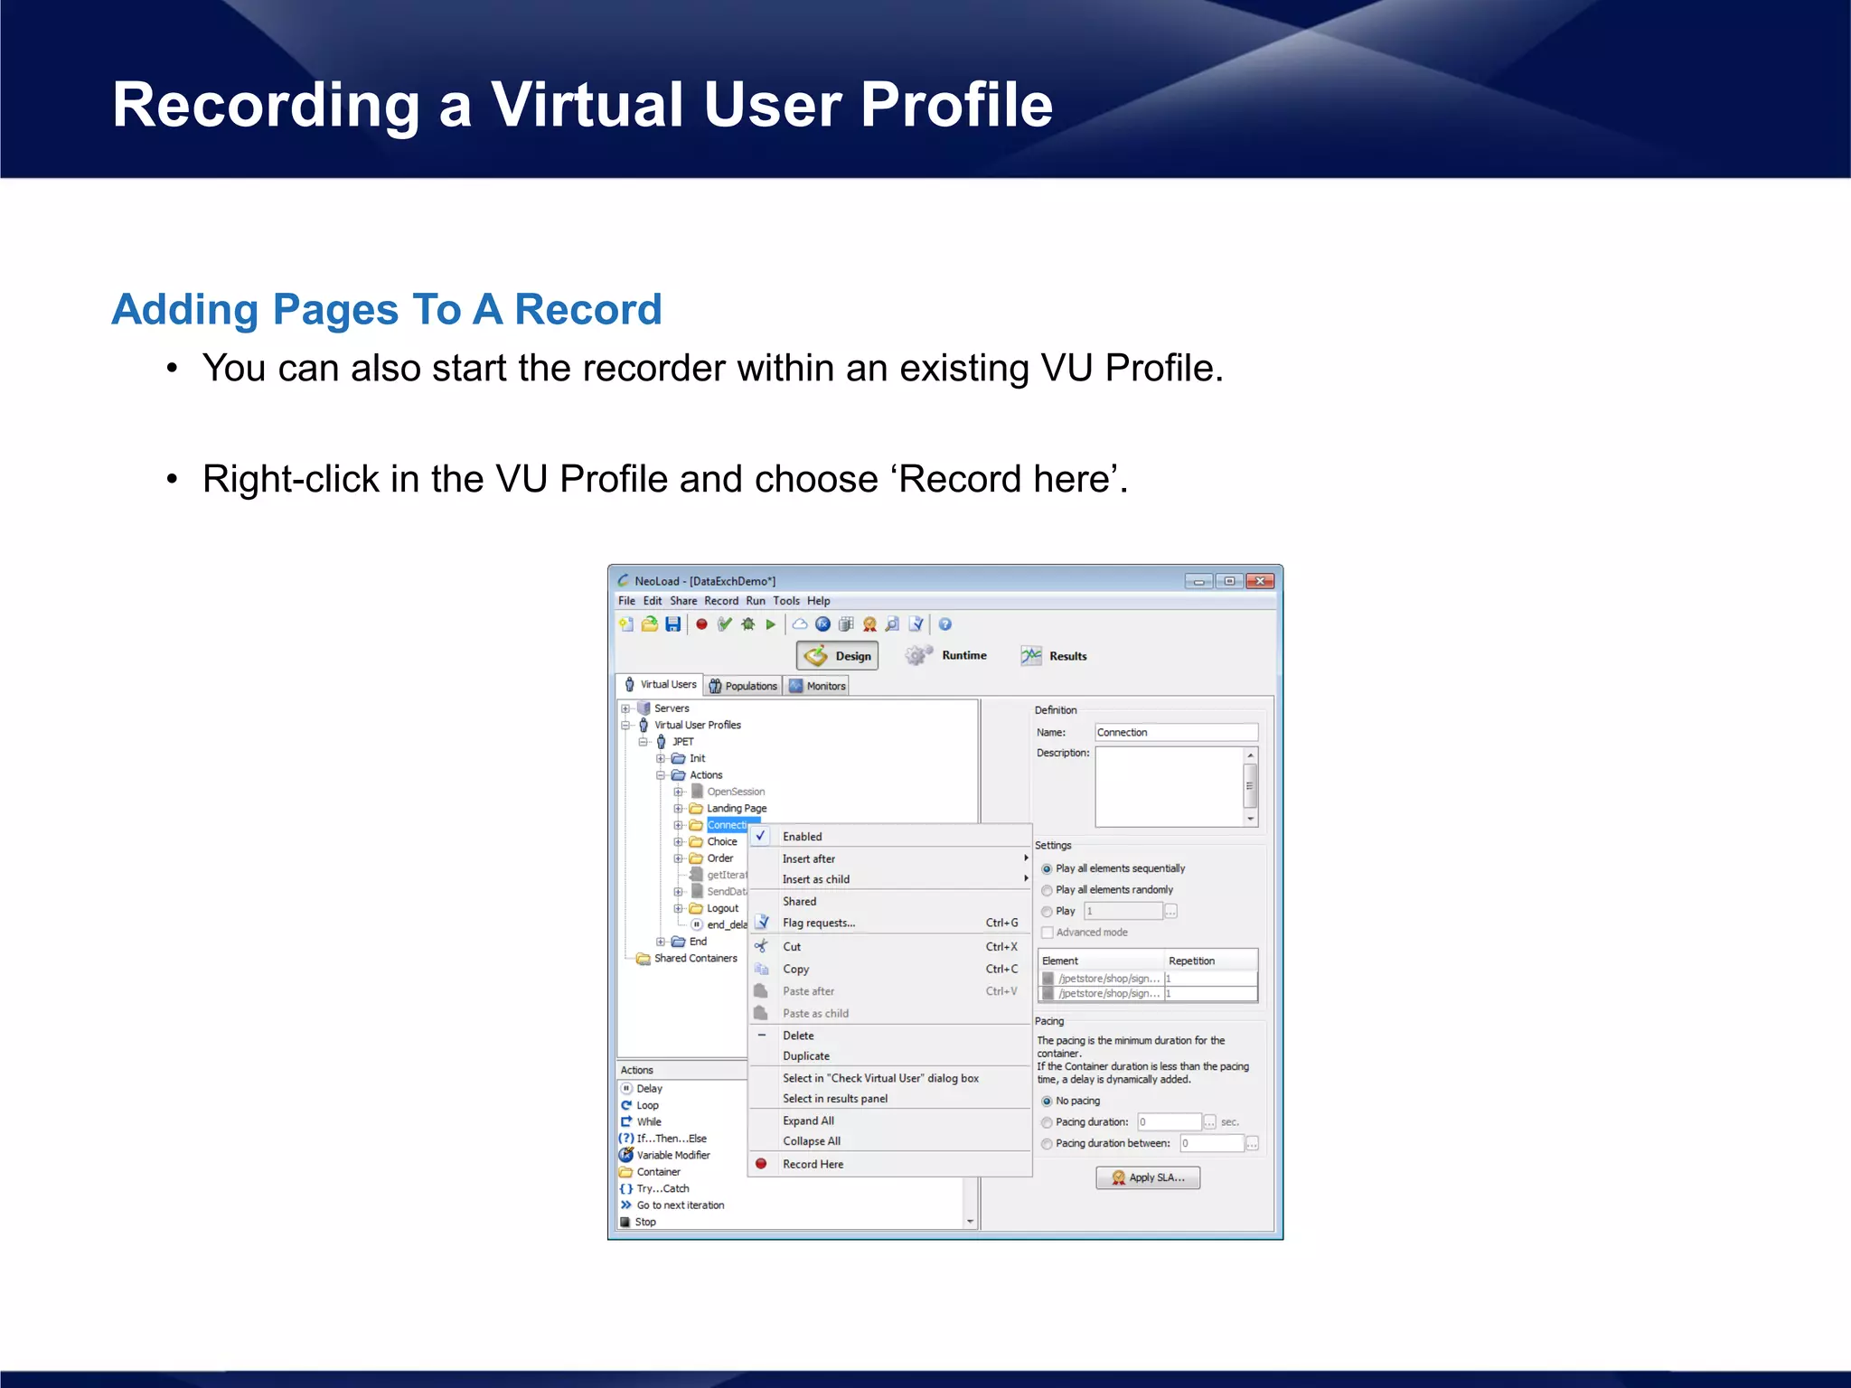The image size is (1851, 1388).
Task: Click the Go to next iteration icon
Action: [626, 1205]
